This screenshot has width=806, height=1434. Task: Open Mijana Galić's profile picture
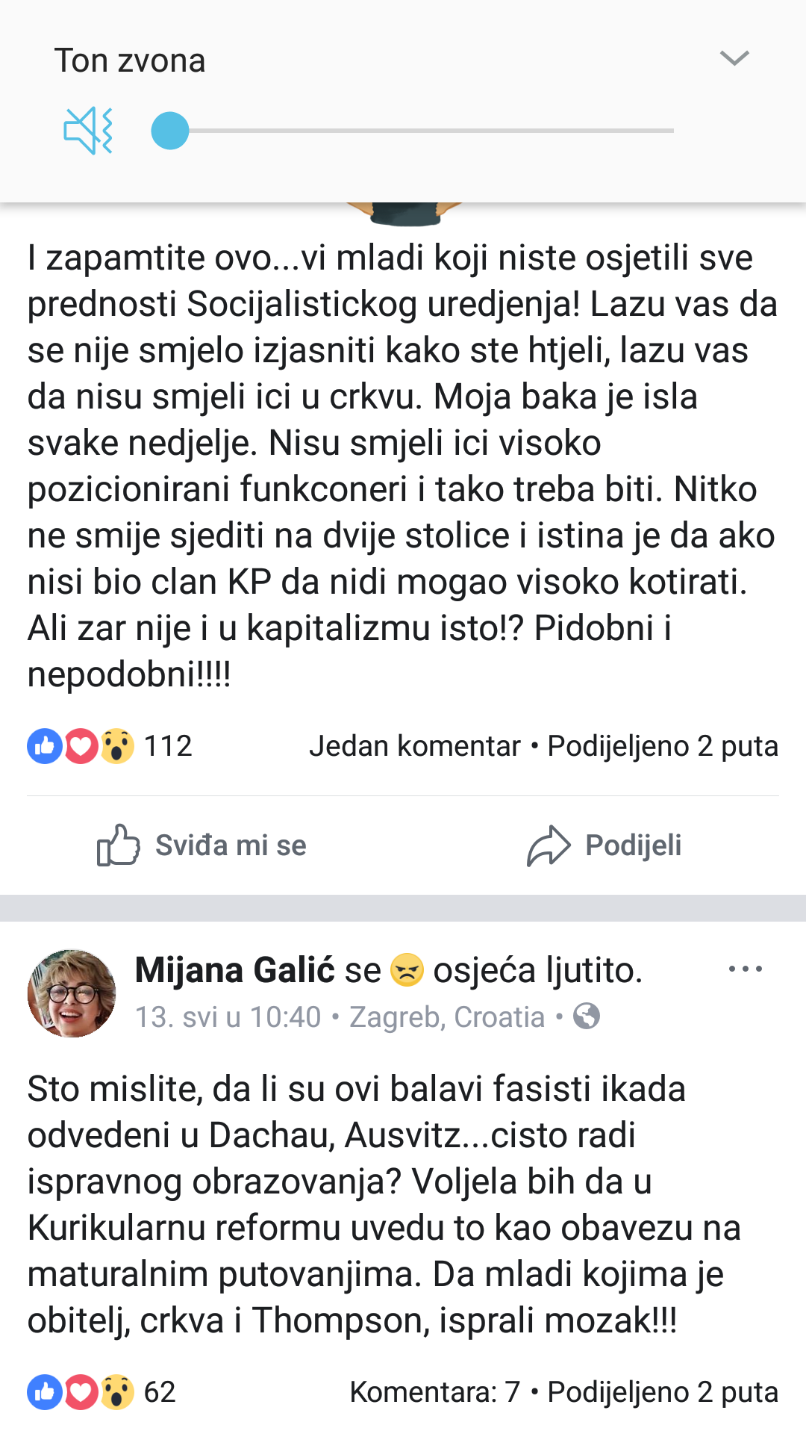click(x=72, y=993)
